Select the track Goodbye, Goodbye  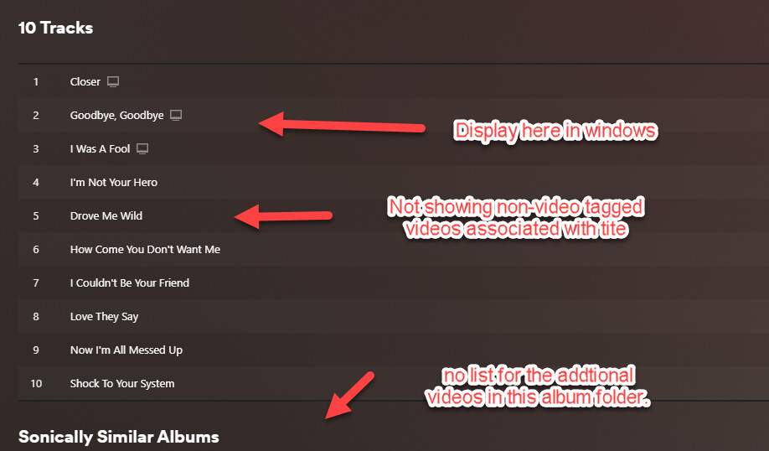click(x=116, y=116)
